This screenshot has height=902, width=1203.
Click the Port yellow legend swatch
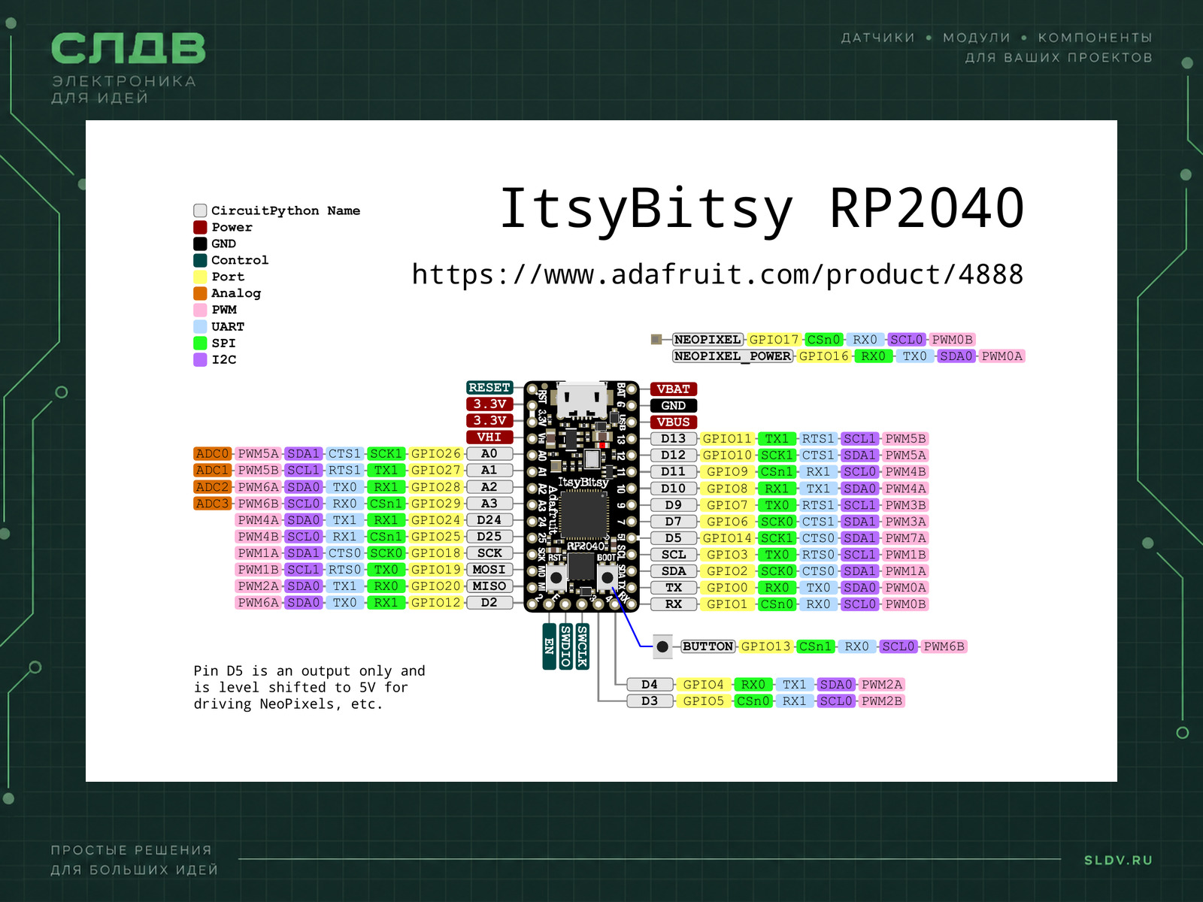[200, 277]
